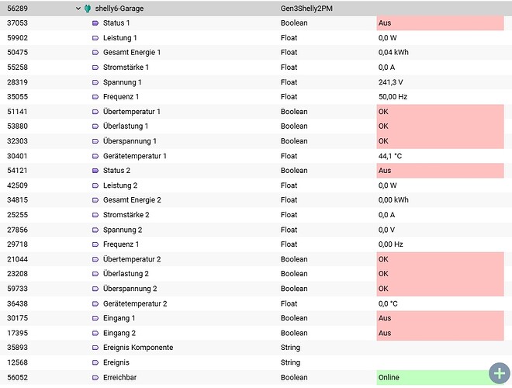
Task: Open the Ereignis Komponente variable
Action: point(138,348)
